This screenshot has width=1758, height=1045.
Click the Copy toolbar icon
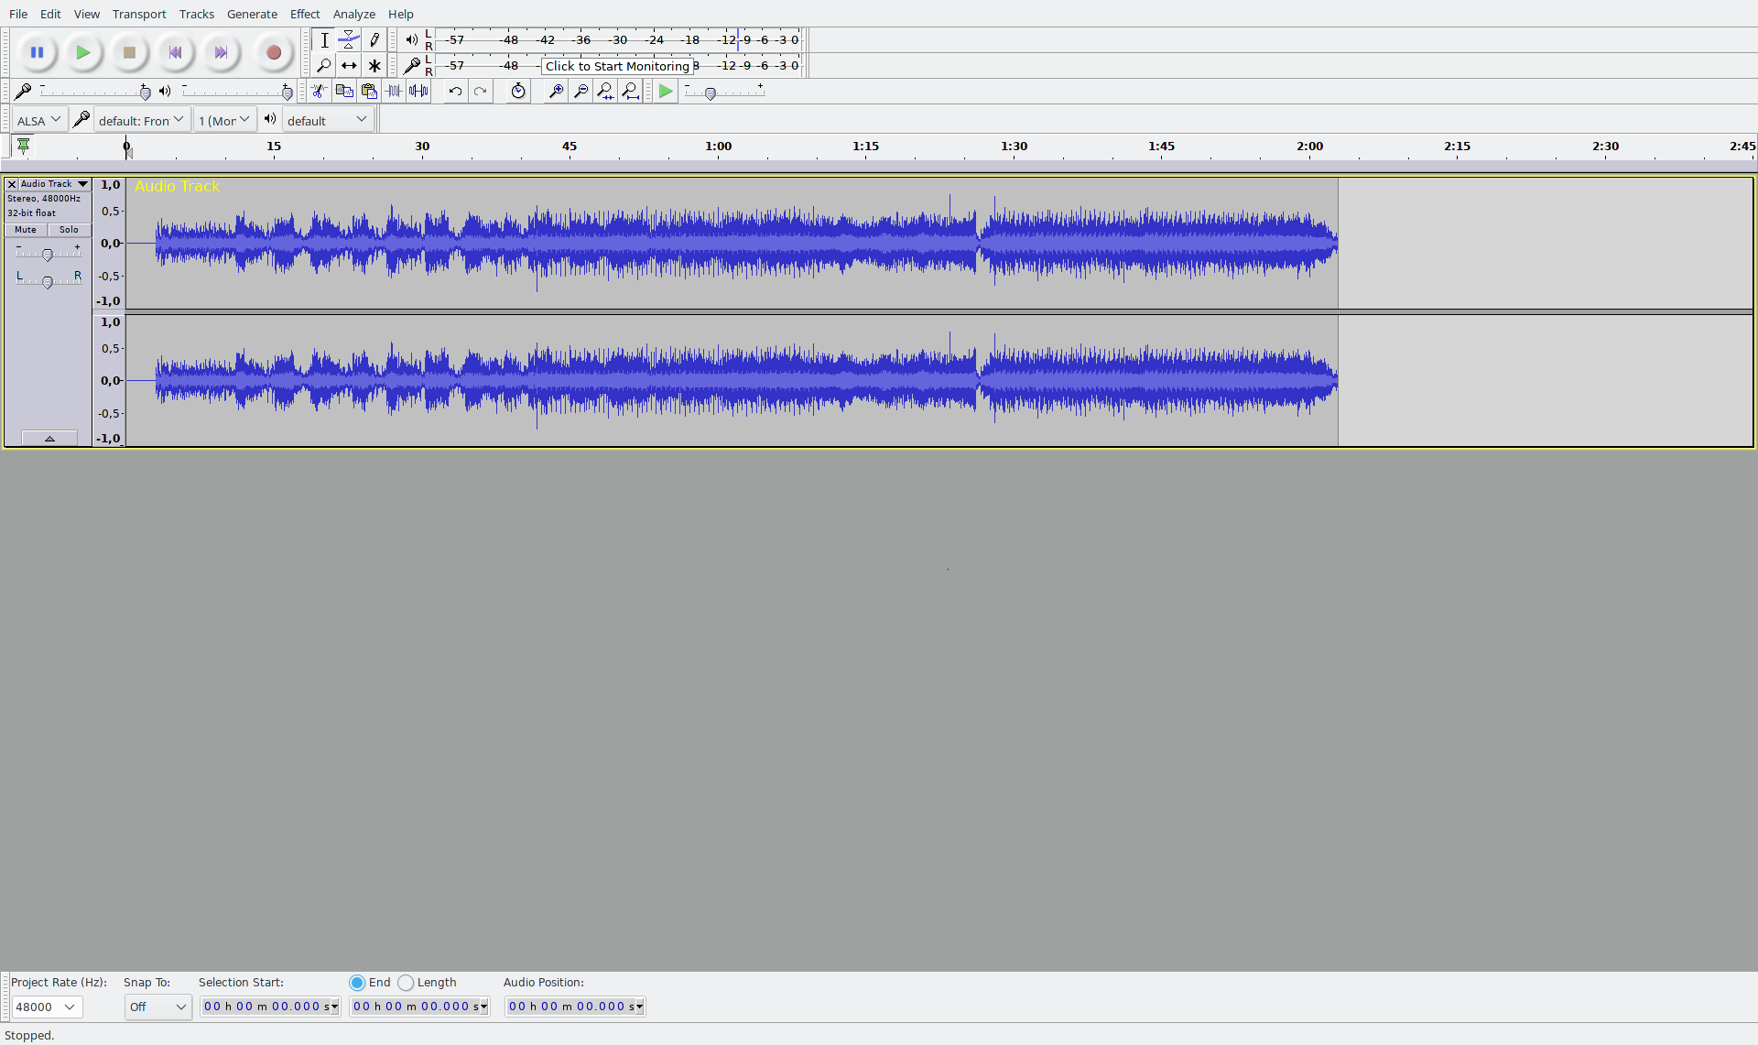point(344,92)
